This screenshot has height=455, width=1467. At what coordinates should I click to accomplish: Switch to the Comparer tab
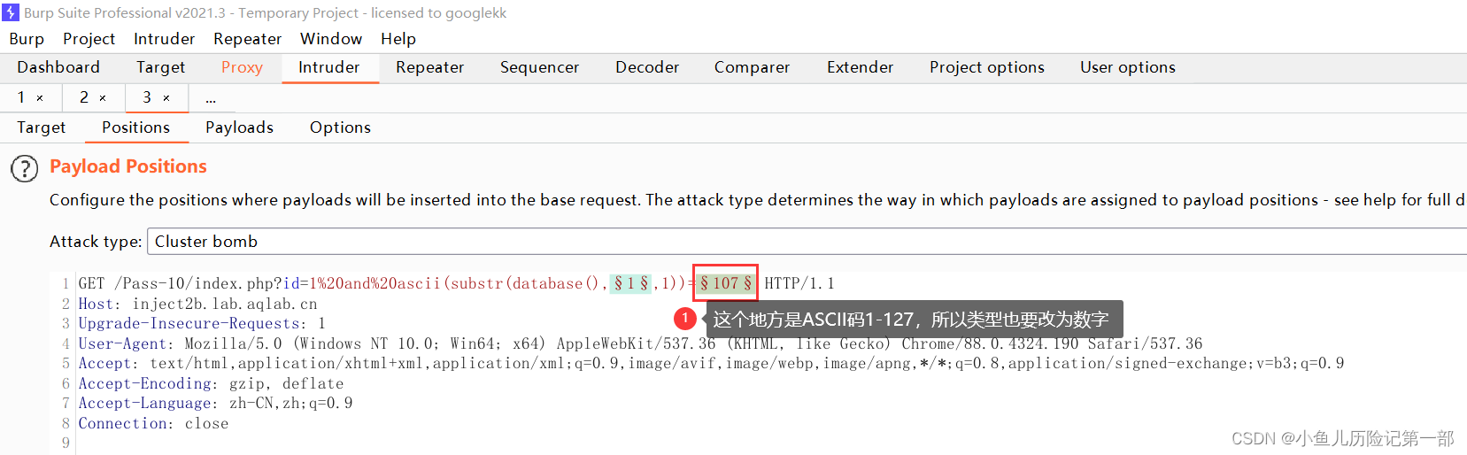click(752, 67)
